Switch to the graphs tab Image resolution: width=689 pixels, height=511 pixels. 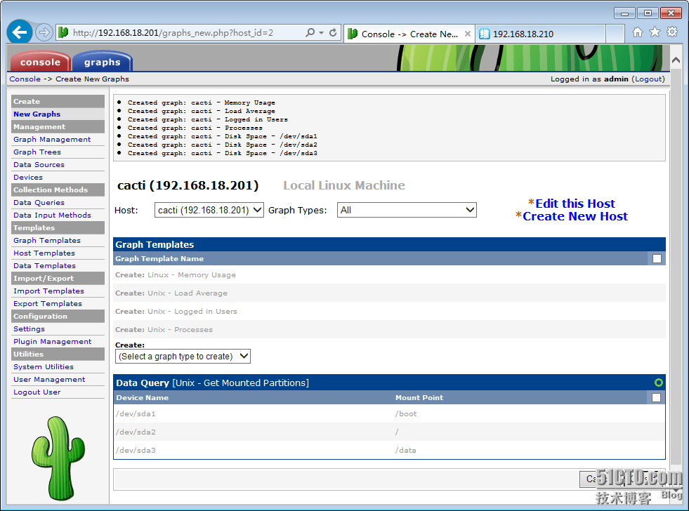click(x=102, y=62)
